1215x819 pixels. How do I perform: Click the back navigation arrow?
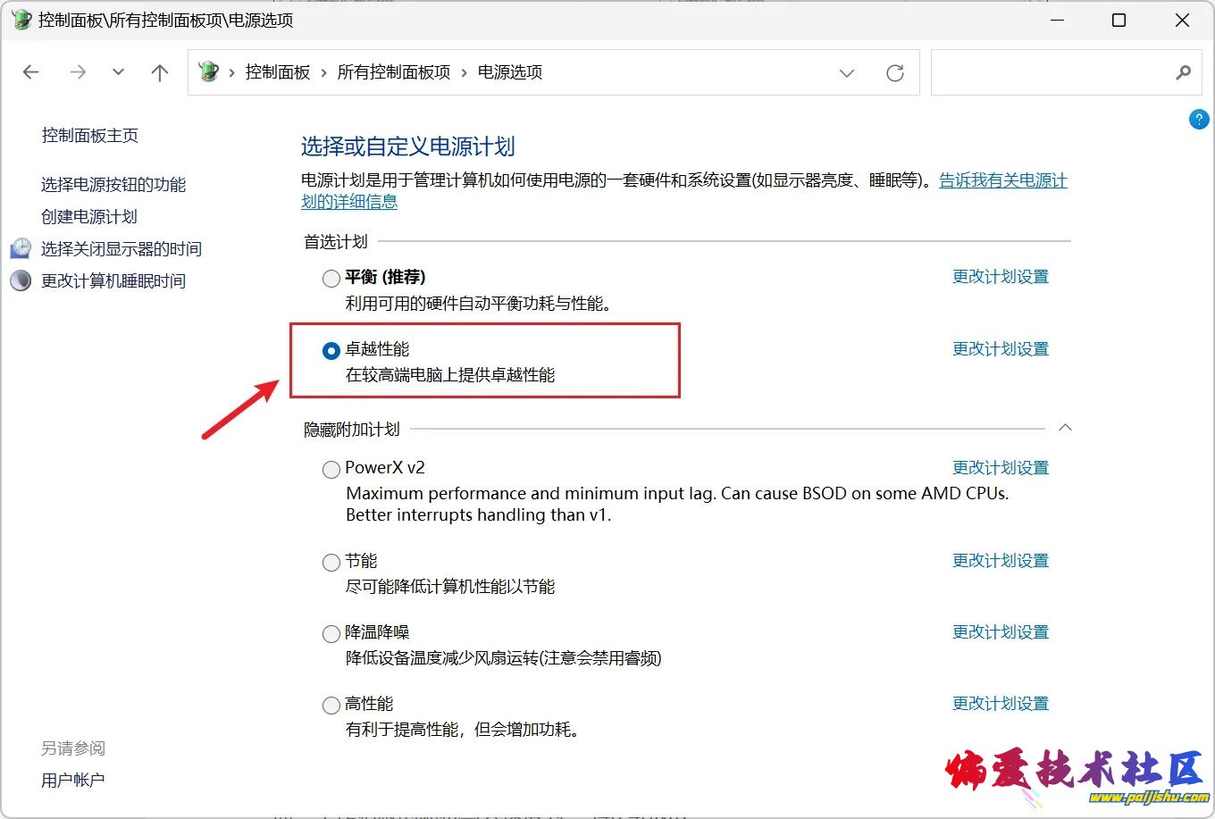click(x=31, y=72)
